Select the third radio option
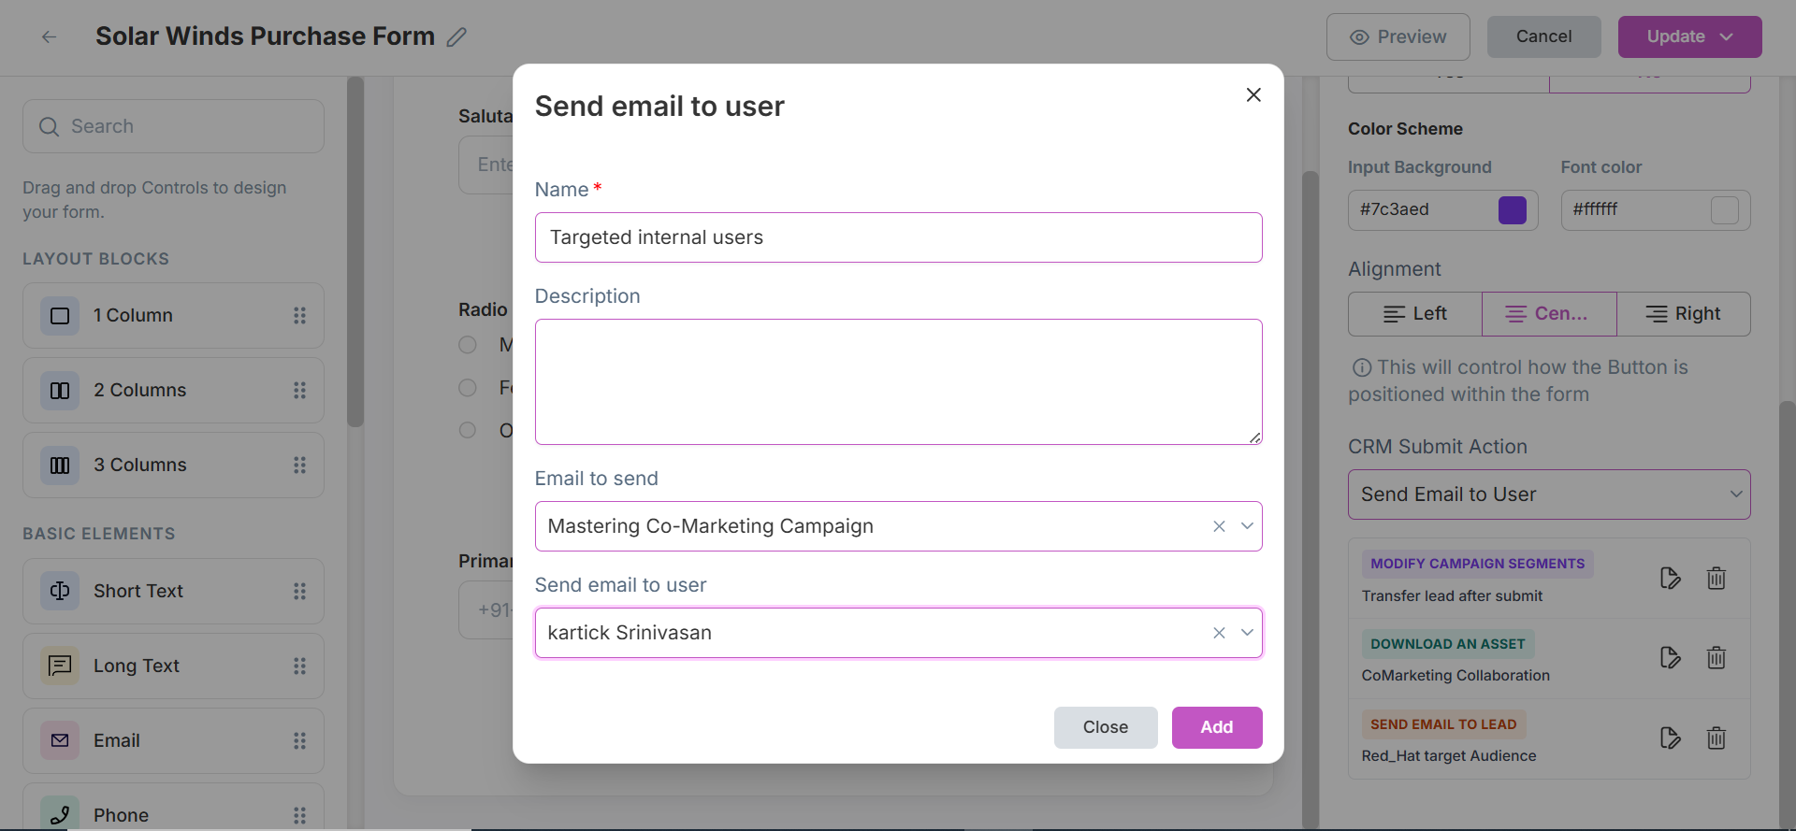1796x831 pixels. pyautogui.click(x=468, y=430)
